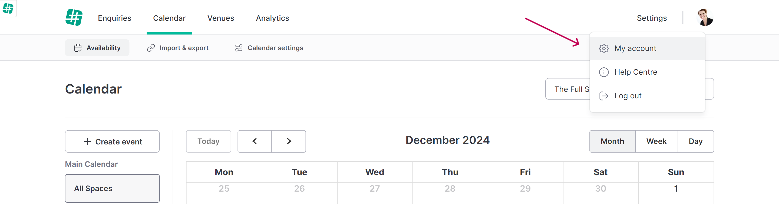Click the Log out arrow icon
Viewport: 779px width, 204px height.
point(604,96)
